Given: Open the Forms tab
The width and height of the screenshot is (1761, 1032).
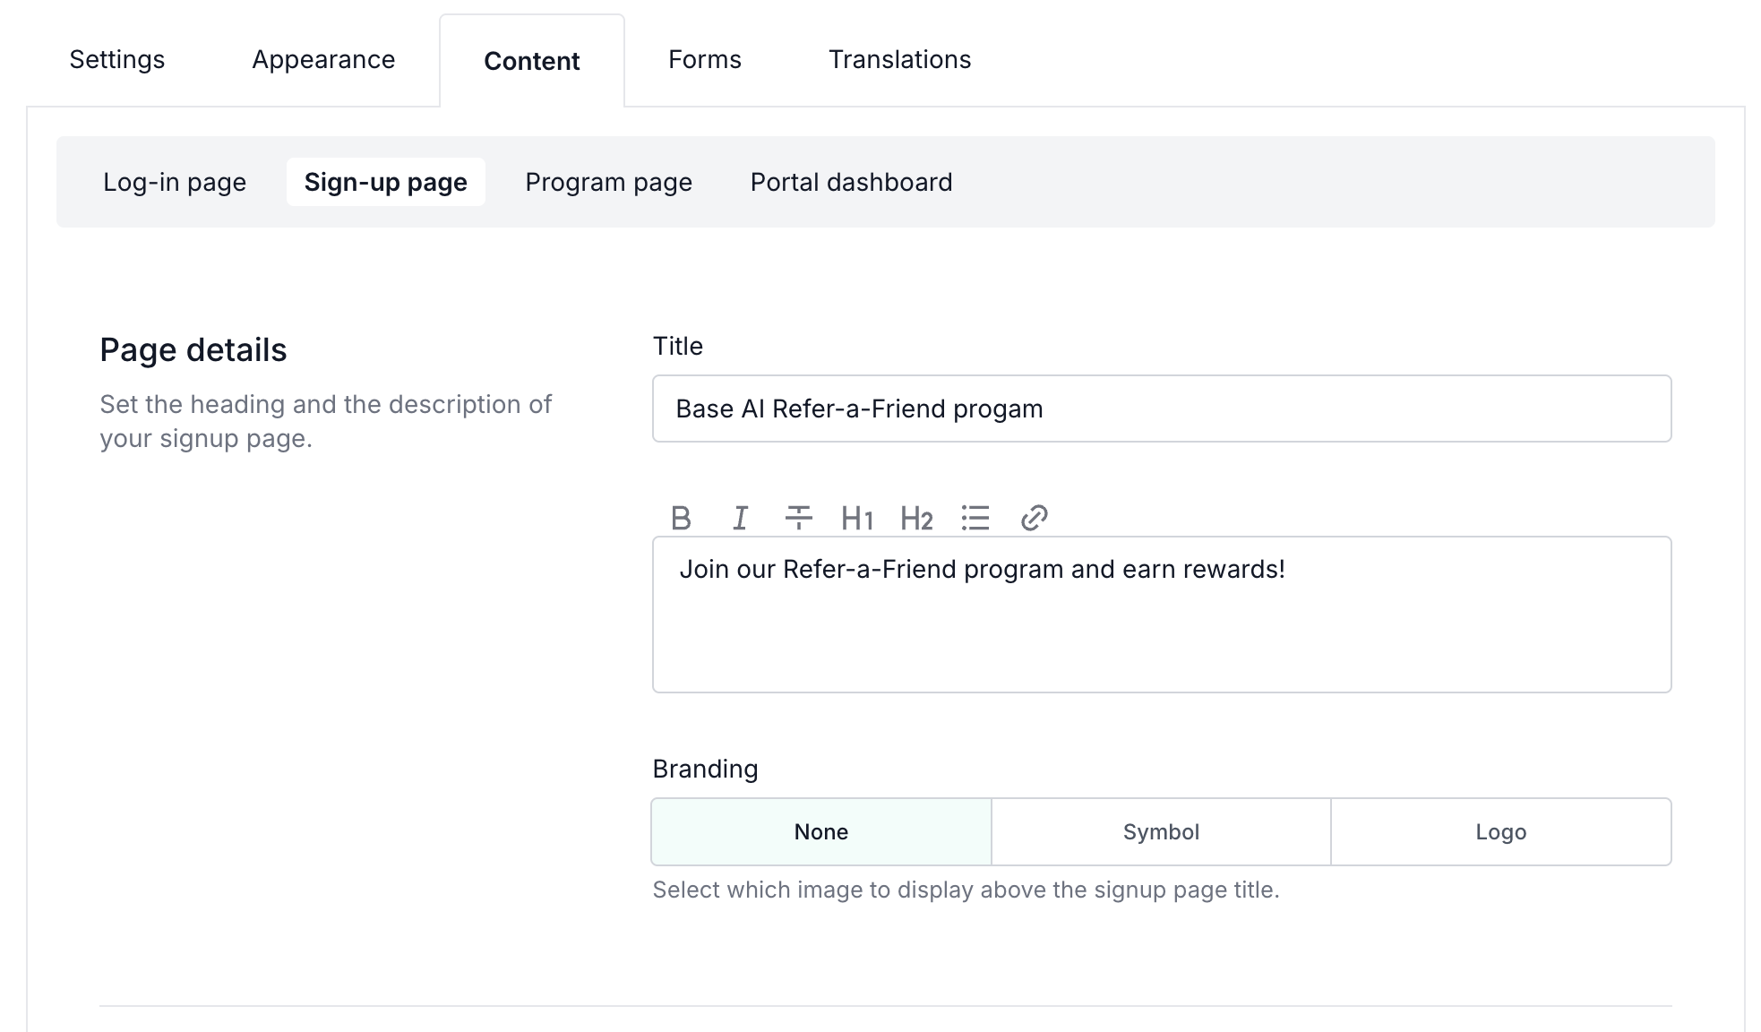Looking at the screenshot, I should click(x=705, y=59).
